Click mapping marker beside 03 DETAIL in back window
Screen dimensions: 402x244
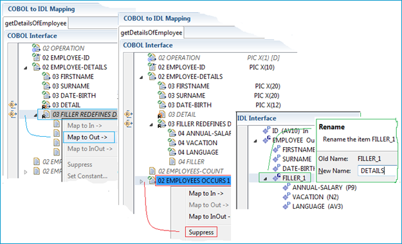(13, 105)
